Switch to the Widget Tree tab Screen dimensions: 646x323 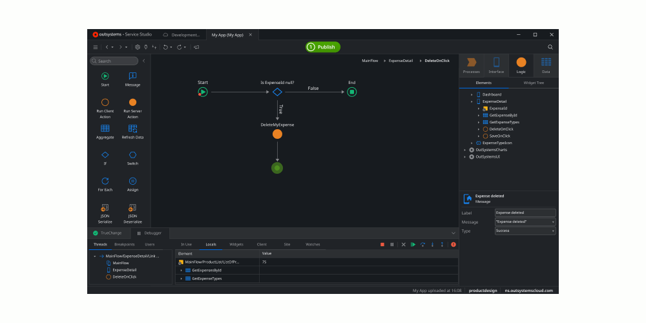tap(534, 83)
